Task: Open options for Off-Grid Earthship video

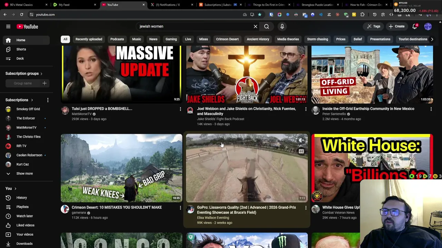Action: (x=431, y=109)
